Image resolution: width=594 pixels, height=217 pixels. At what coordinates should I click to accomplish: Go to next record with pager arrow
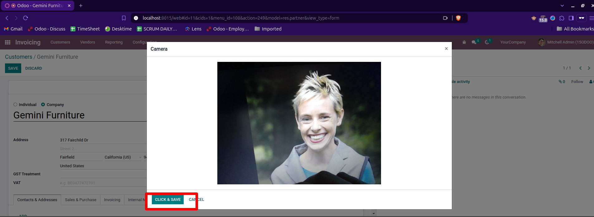[x=589, y=68]
